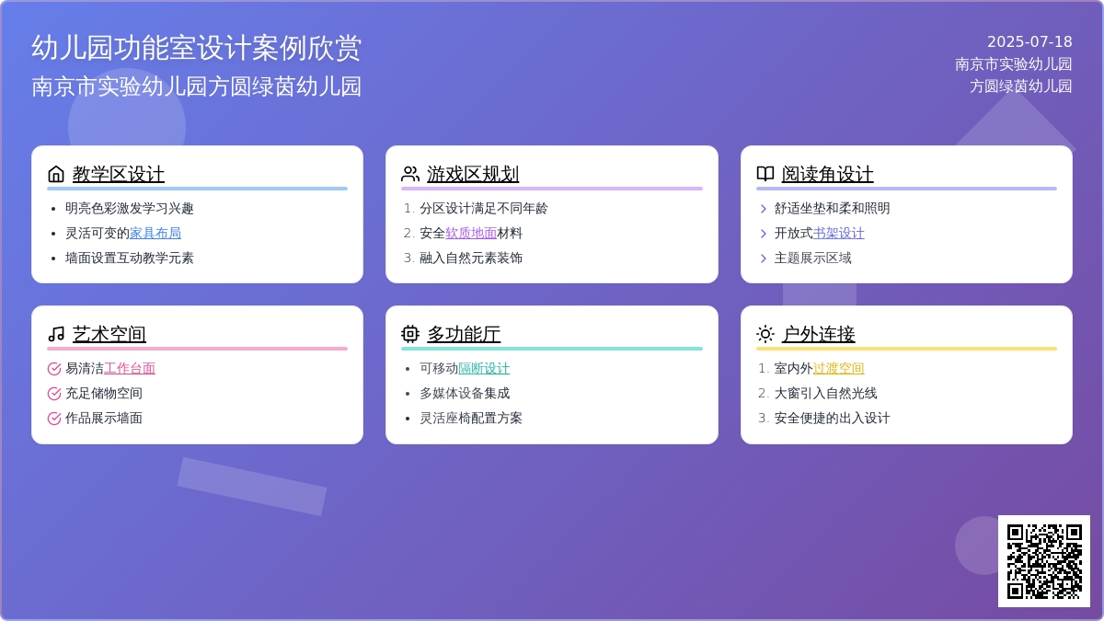Click the open book icon beside 阅读角设计

pos(765,174)
